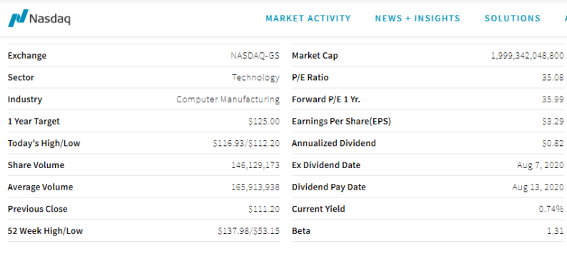Select the Market Cap value
This screenshot has height=279, width=567.
tap(527, 56)
